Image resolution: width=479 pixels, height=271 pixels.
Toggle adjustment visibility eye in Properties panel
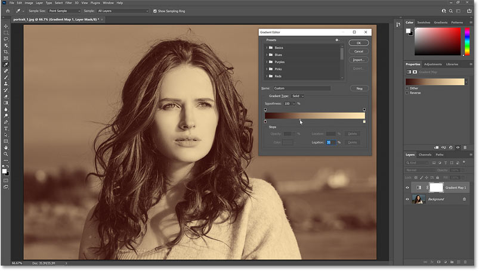click(458, 147)
